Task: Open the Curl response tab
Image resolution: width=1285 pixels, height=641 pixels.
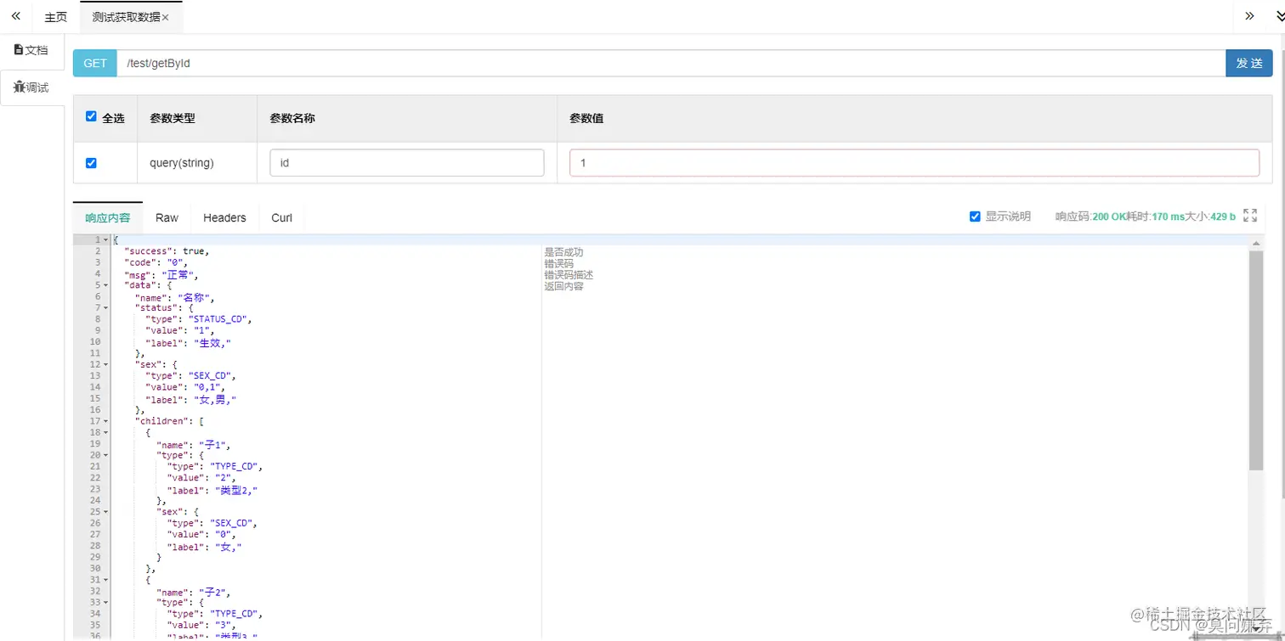Action: [282, 217]
